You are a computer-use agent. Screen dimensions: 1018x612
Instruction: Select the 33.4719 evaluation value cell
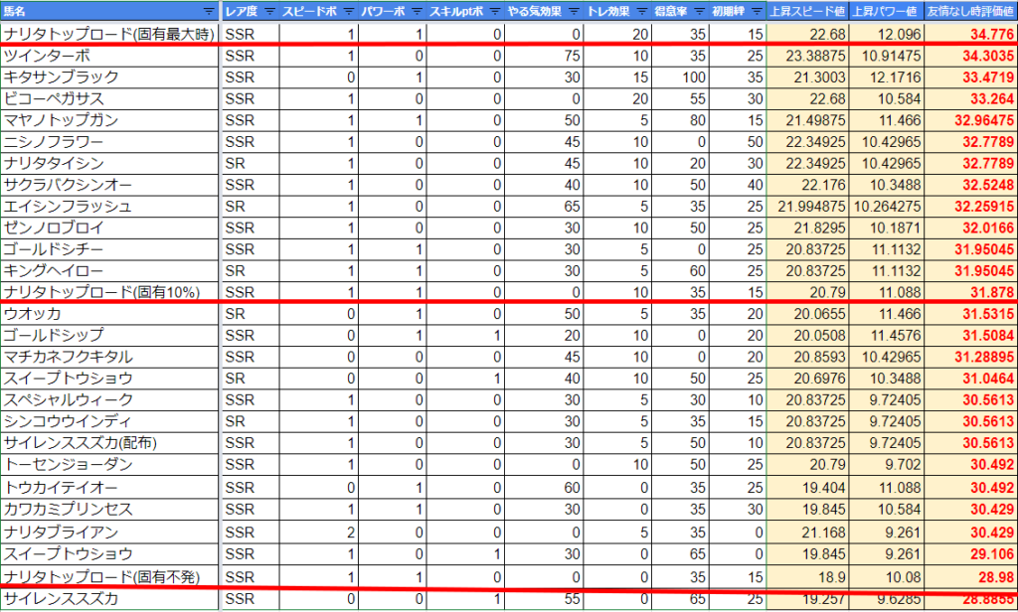pos(970,77)
